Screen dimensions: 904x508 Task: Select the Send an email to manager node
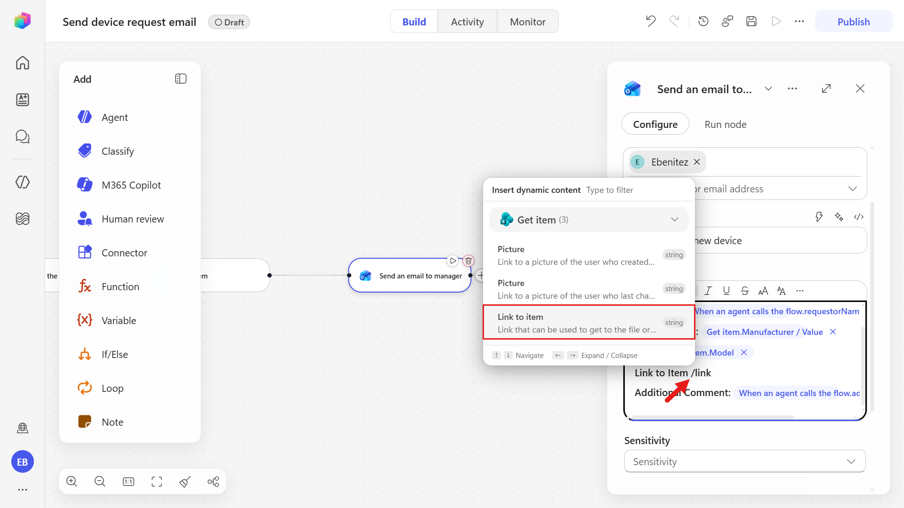410,276
